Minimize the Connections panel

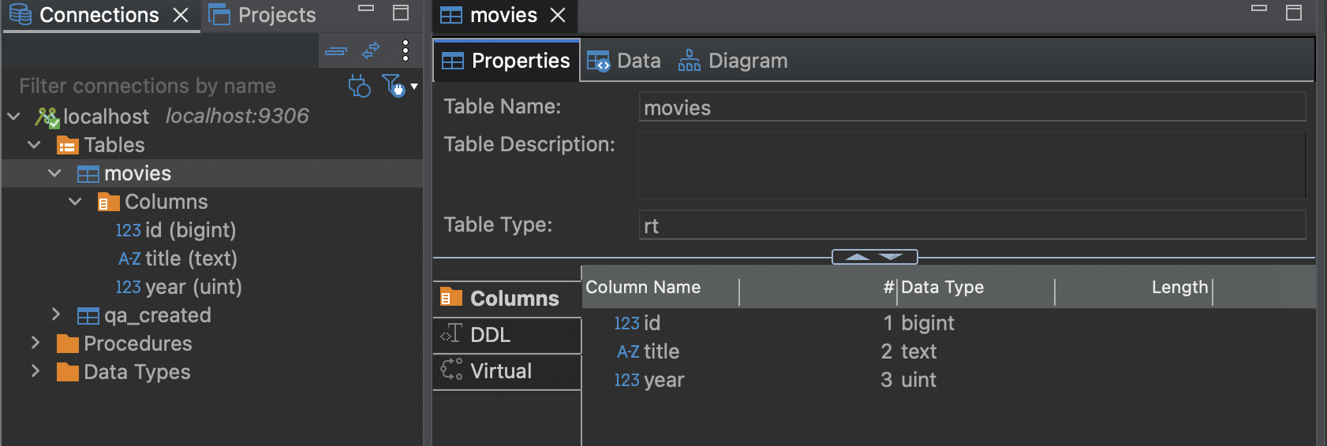click(366, 9)
